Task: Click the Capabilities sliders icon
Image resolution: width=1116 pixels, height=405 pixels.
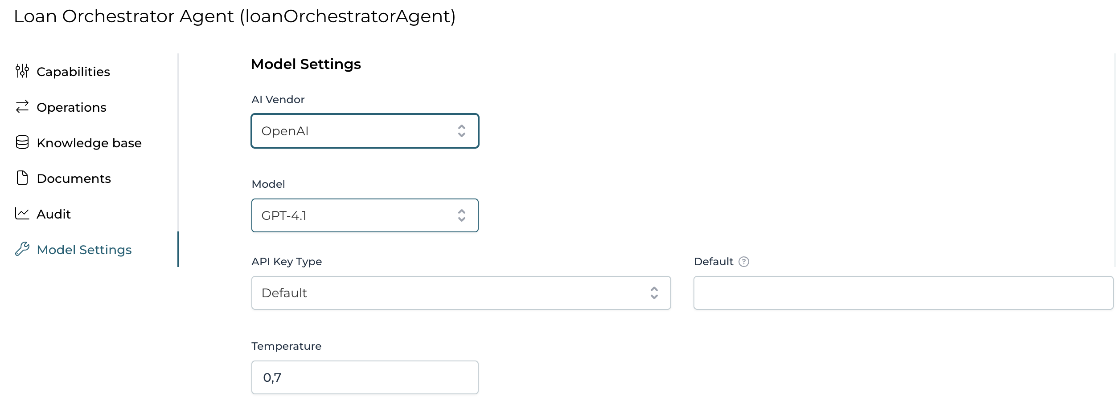Action: coord(22,71)
